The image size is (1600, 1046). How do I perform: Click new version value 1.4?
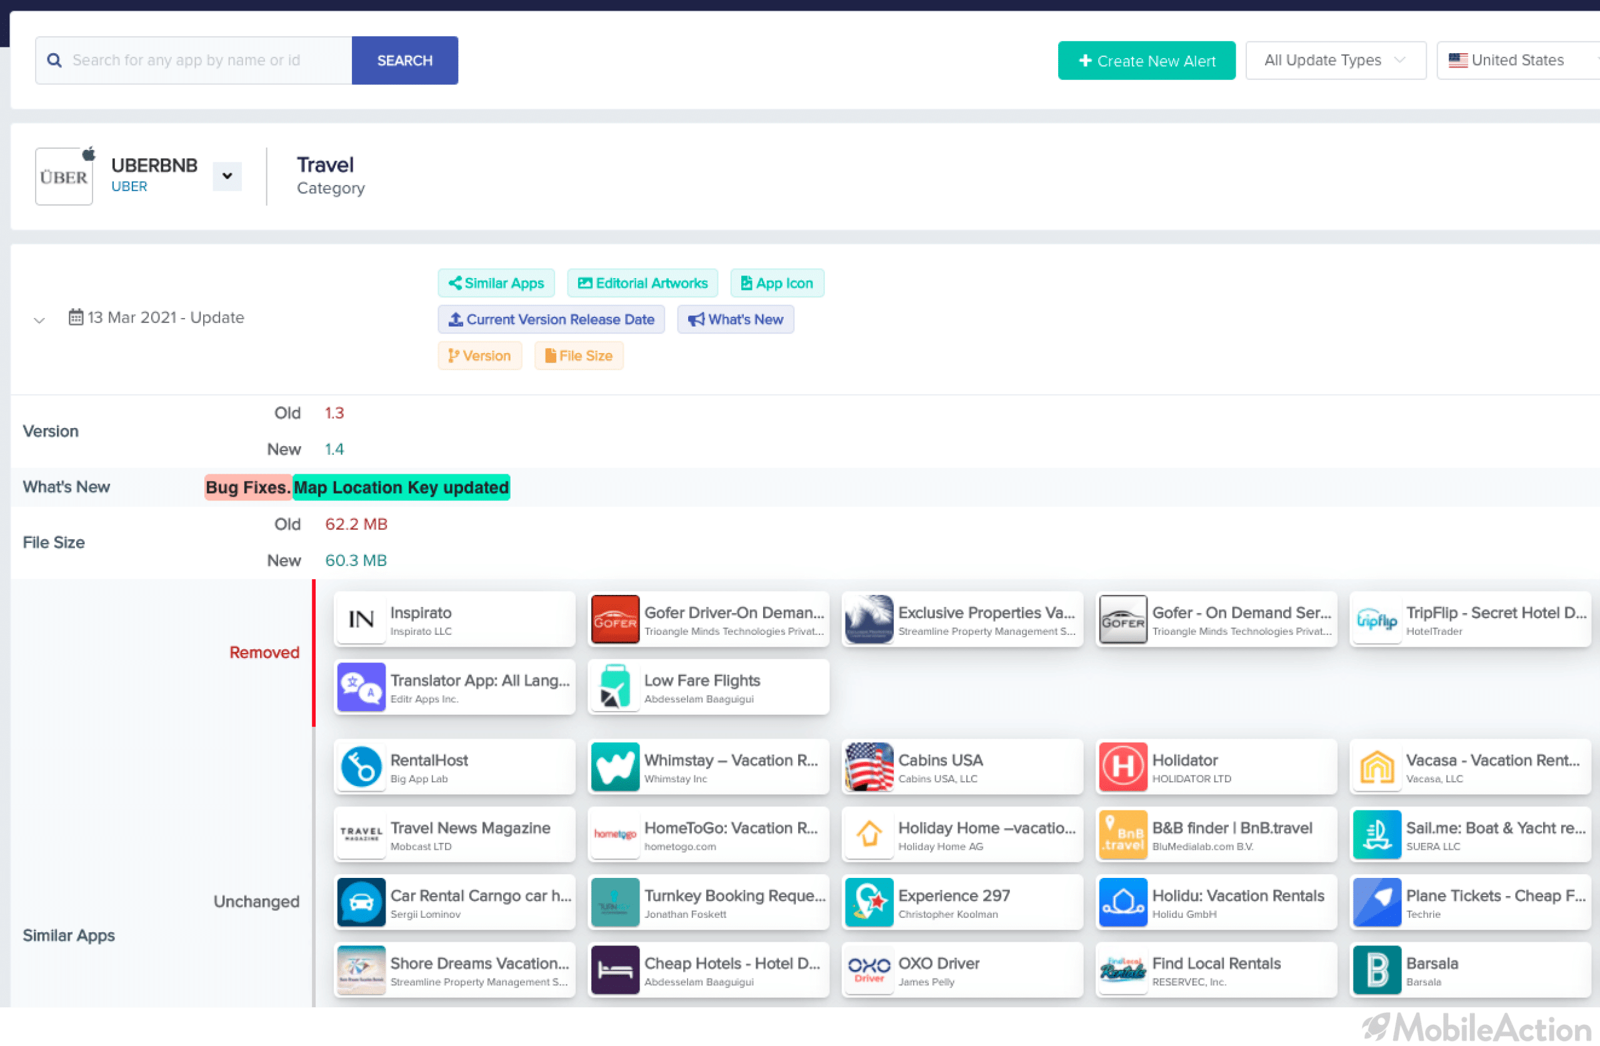pyautogui.click(x=335, y=449)
